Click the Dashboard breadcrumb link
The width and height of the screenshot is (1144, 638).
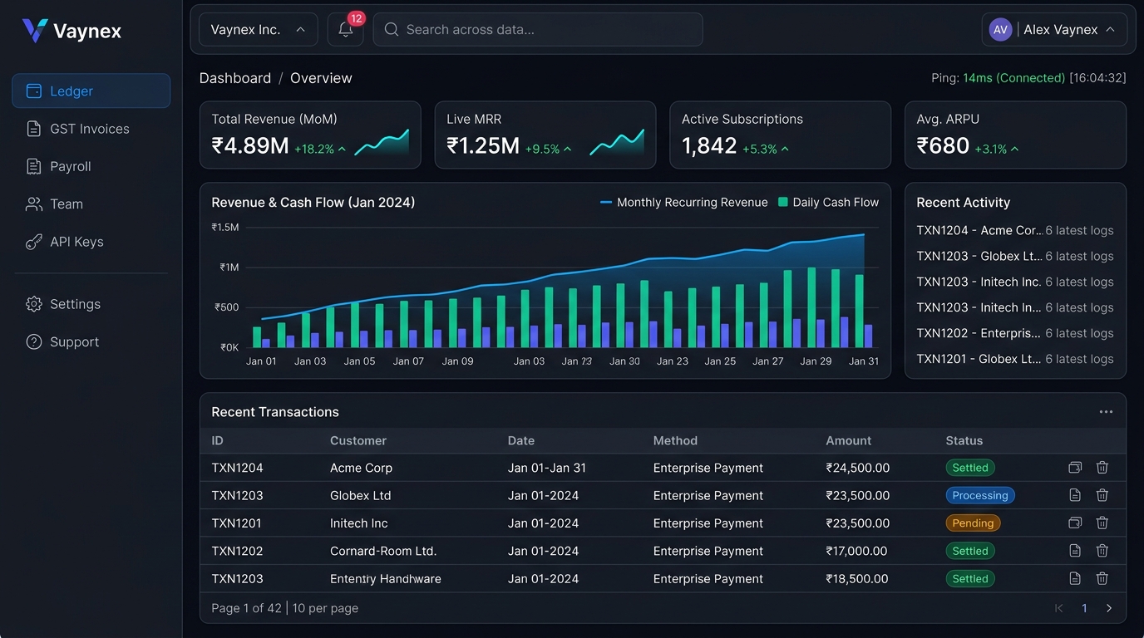[x=235, y=78]
